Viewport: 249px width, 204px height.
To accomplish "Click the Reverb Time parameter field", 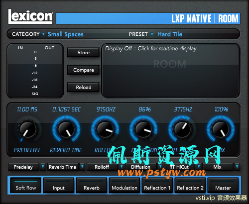I will [63, 167].
